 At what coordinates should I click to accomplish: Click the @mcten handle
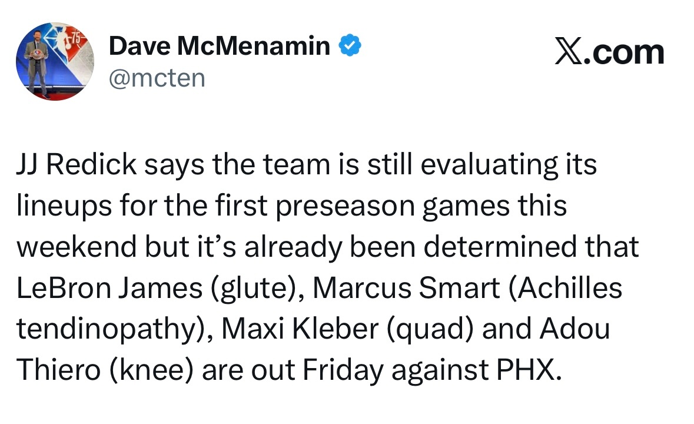tap(157, 77)
